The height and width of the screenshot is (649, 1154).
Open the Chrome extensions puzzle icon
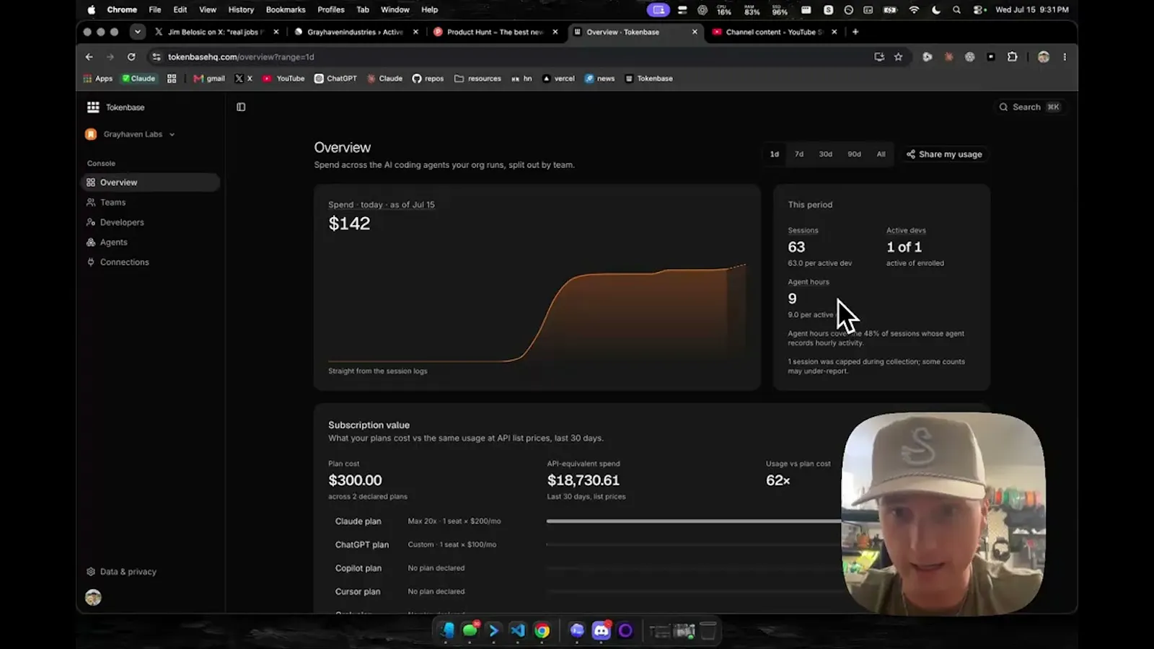click(x=1013, y=57)
